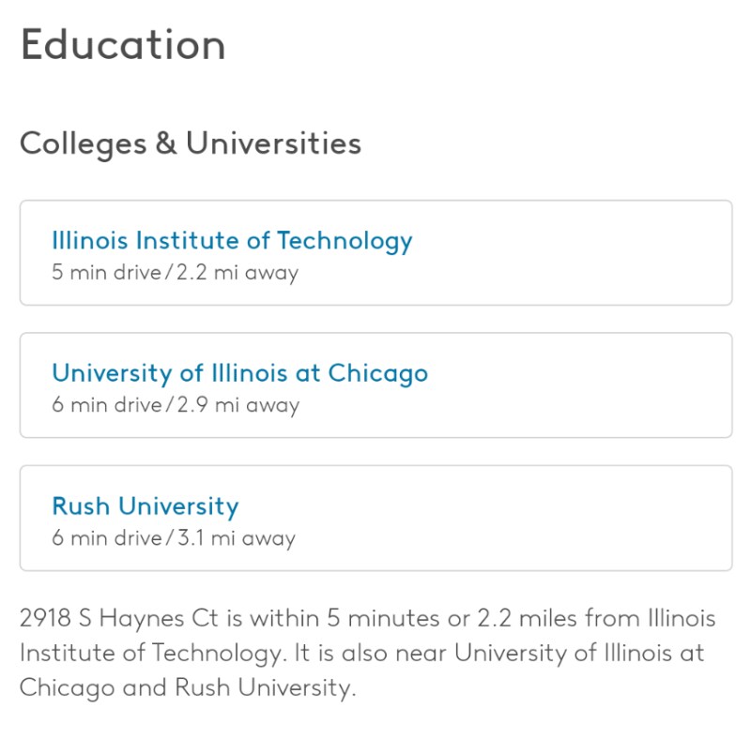
Task: Open the Rush University link
Action: (146, 506)
